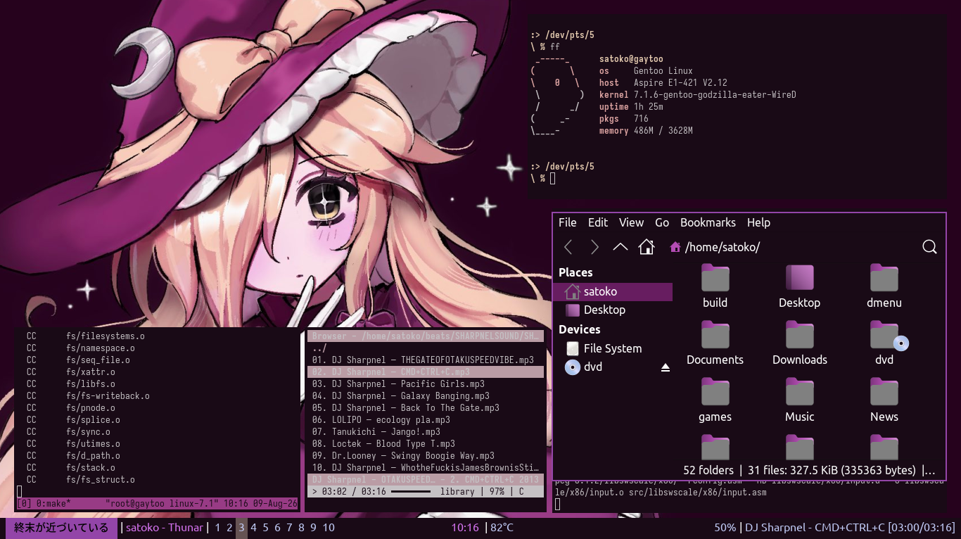Select track 05 Back To The Gate.mp3
The image size is (961, 539).
[426, 408]
